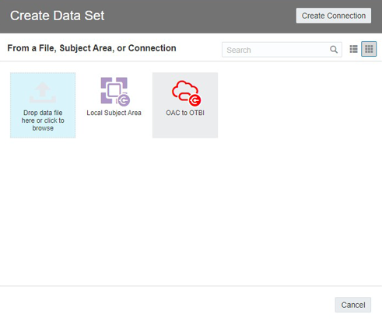This screenshot has width=382, height=321.
Task: Select the Local Subject Area purple icon
Action: 114,91
